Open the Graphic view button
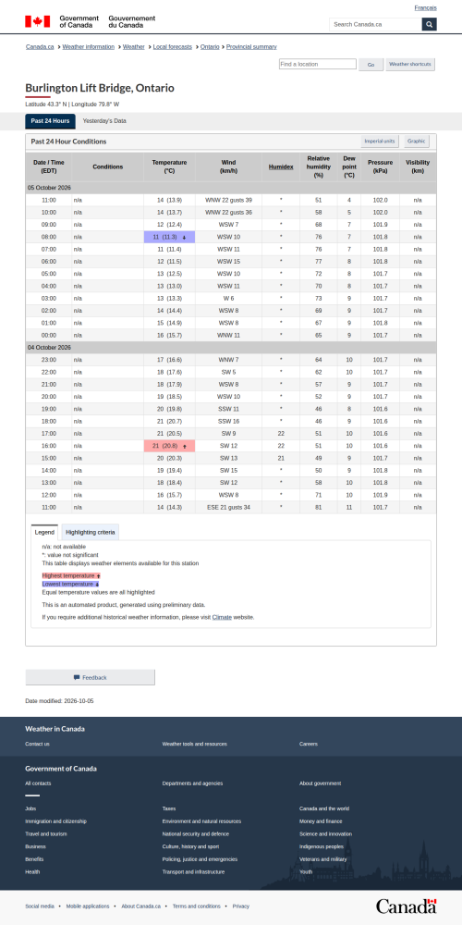Viewport: 462px width, 925px height. [416, 142]
